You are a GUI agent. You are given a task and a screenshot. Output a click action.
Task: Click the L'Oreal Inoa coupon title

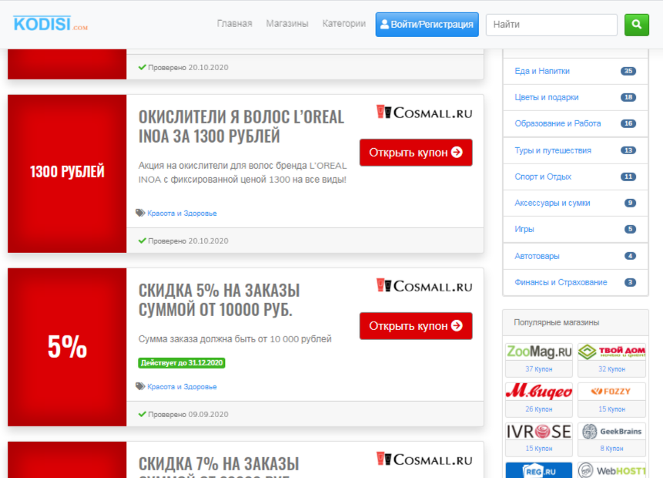[241, 126]
